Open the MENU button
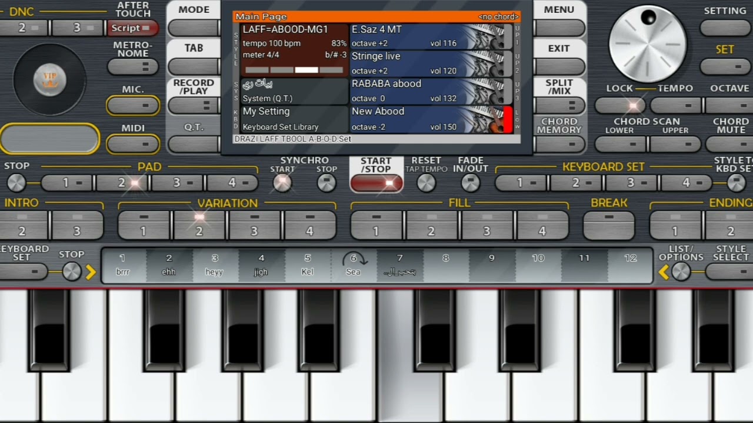 (559, 28)
